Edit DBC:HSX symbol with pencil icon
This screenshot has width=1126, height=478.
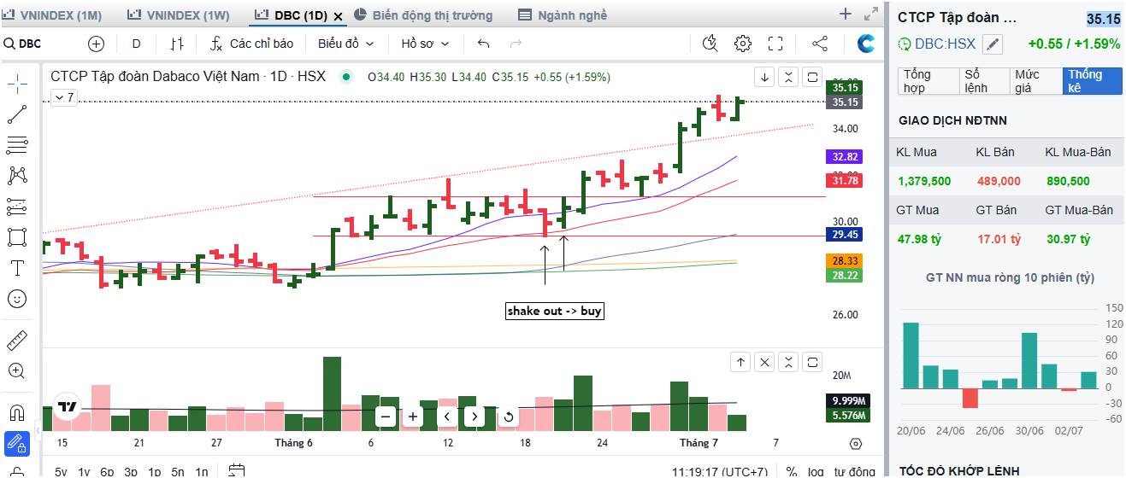[x=992, y=44]
